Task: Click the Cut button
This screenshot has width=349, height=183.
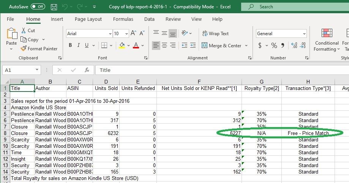Action: (28, 31)
